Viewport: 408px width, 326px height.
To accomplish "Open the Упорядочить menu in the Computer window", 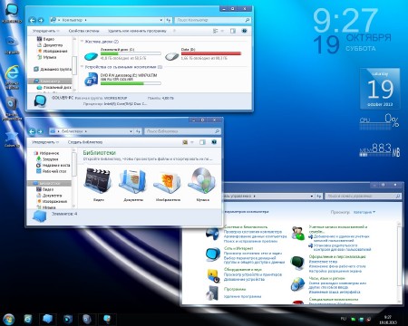I will [46, 31].
